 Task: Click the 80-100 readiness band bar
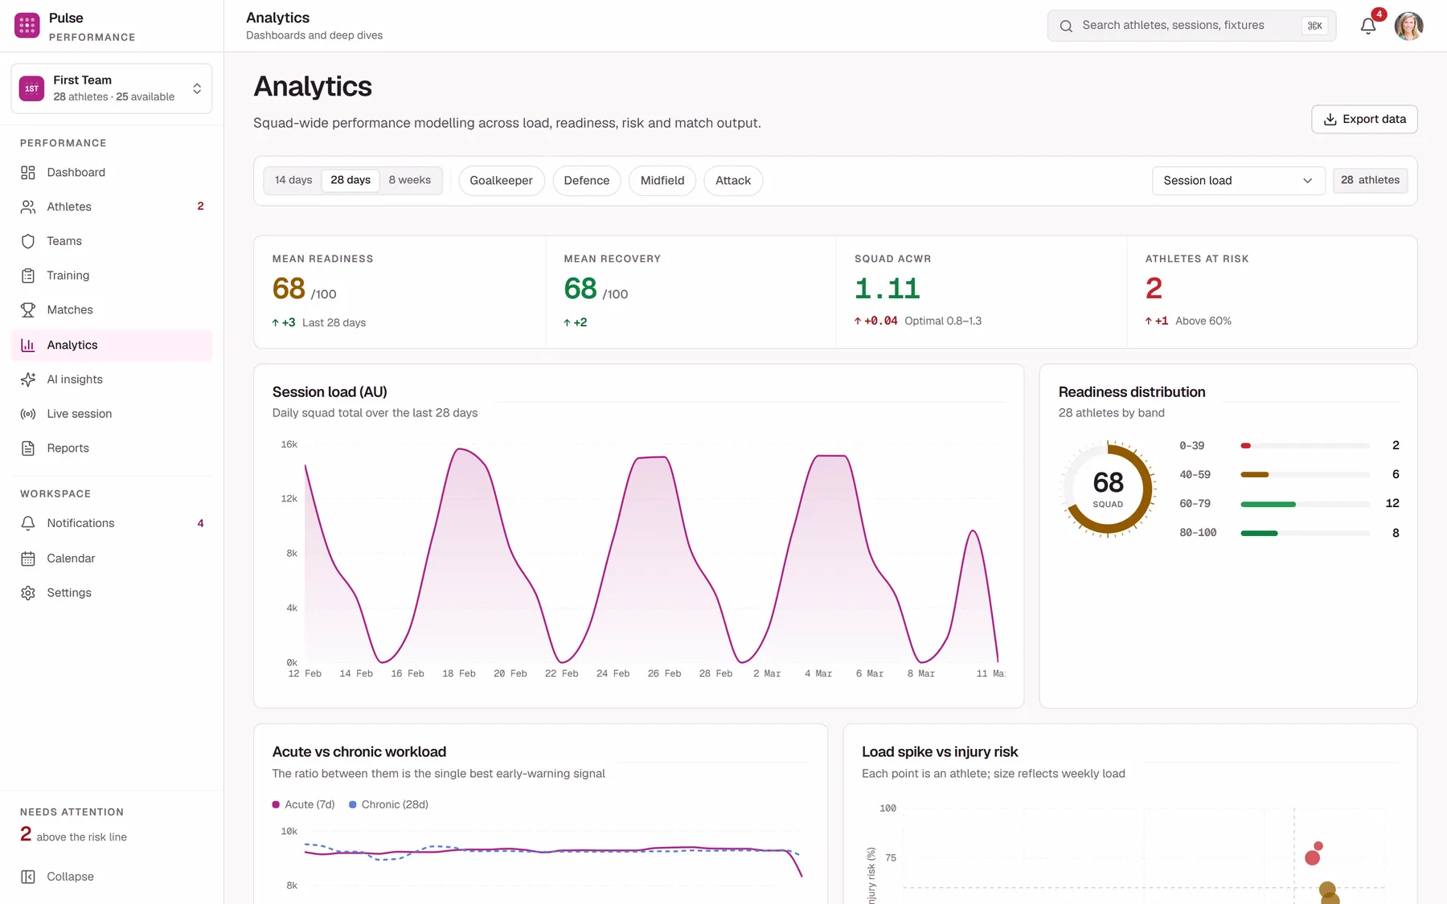pos(1306,533)
